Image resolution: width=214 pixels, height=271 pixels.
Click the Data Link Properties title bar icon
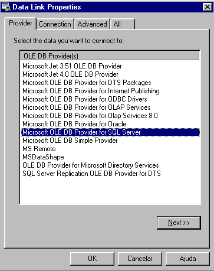(6, 7)
